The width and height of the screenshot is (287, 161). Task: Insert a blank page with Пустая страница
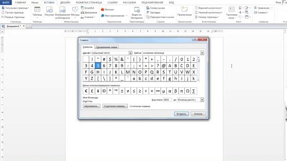pos(13,13)
